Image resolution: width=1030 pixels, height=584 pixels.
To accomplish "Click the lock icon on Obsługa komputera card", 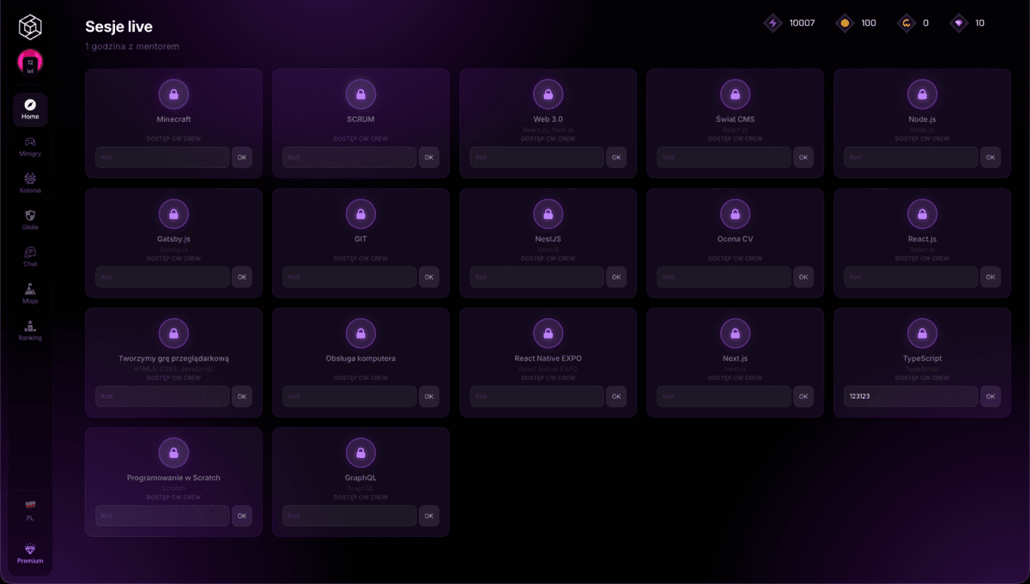I will point(360,333).
